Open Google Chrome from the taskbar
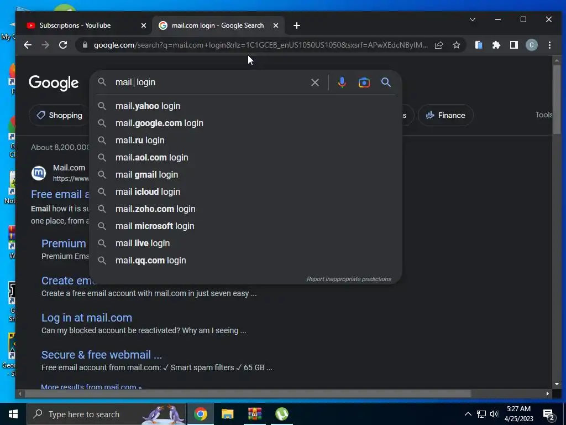566x425 pixels. point(200,414)
